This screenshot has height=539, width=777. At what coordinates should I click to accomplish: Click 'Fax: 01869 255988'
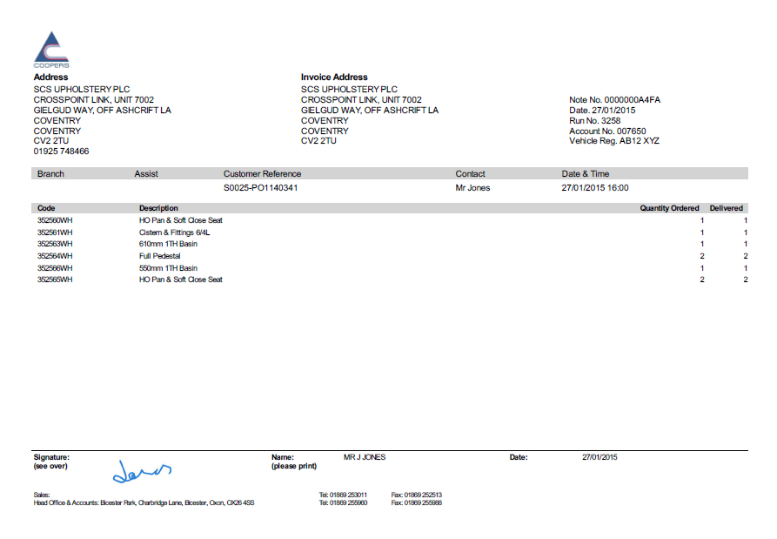pyautogui.click(x=416, y=502)
